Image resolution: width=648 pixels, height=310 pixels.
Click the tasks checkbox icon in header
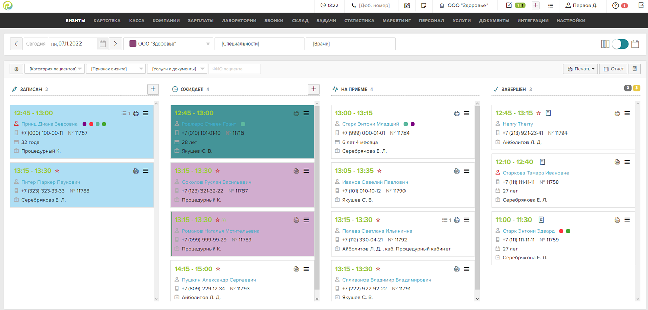[x=509, y=6]
